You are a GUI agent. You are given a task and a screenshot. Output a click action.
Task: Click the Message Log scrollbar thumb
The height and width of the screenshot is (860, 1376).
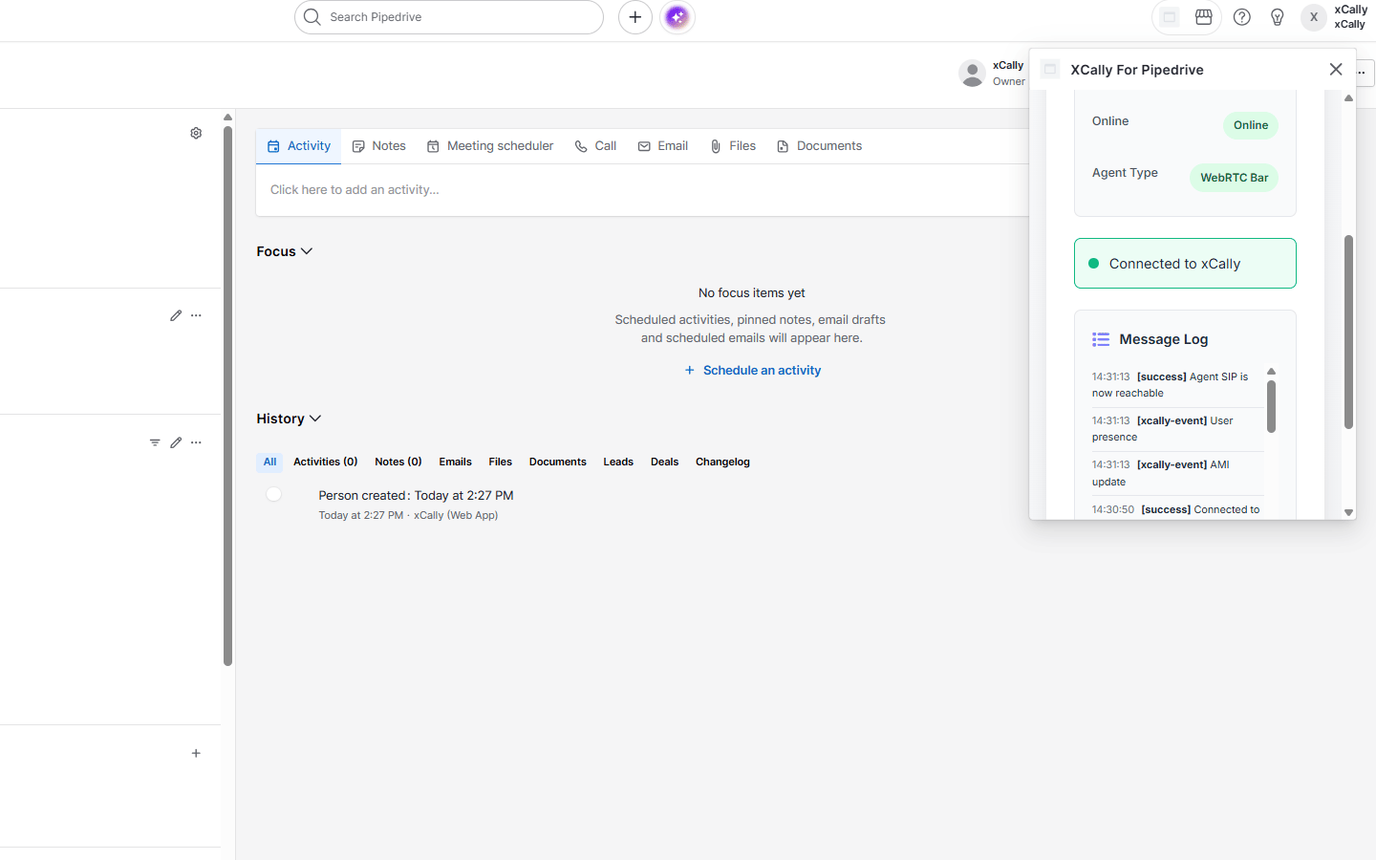1271,407
